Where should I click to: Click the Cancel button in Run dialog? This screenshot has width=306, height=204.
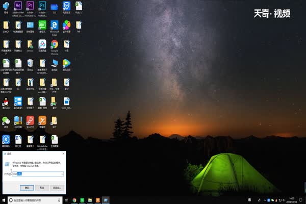[x=42, y=188]
